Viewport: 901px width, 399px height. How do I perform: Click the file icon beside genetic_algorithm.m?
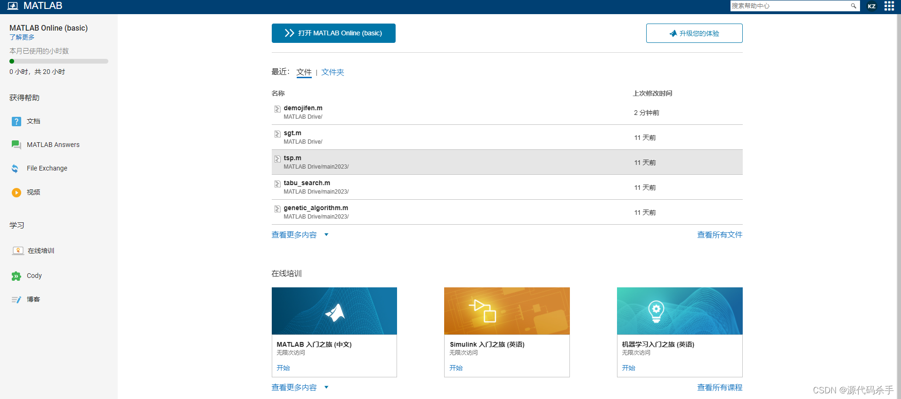tap(277, 209)
